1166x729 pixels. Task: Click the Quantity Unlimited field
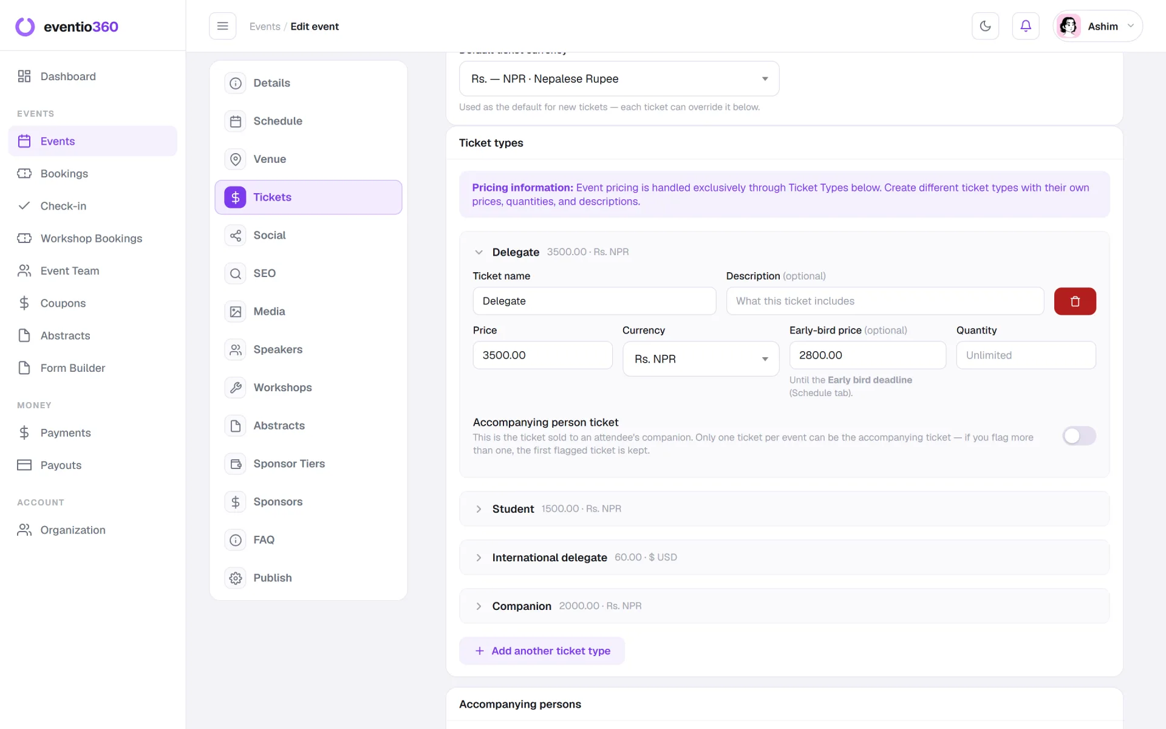tap(1026, 355)
